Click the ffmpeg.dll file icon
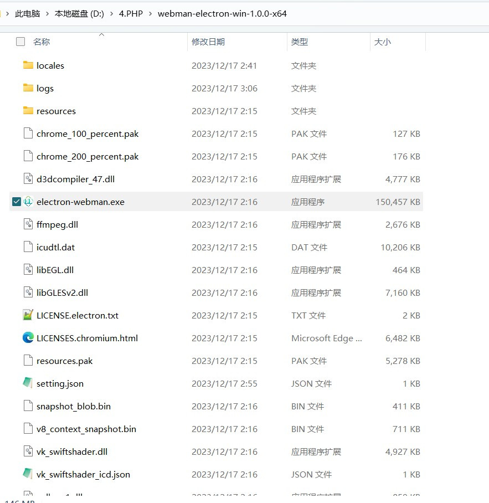The image size is (489, 503). pos(28,224)
